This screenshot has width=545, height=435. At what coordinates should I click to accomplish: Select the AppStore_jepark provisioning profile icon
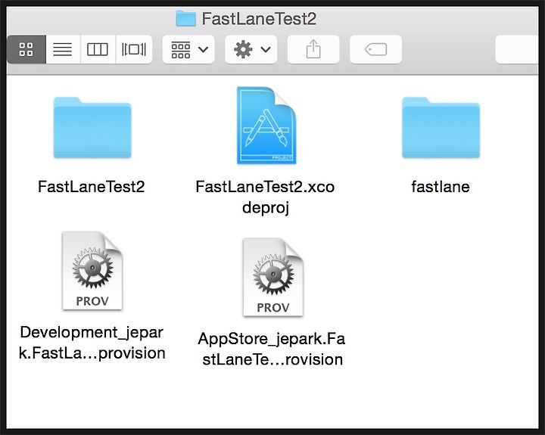pyautogui.click(x=273, y=277)
